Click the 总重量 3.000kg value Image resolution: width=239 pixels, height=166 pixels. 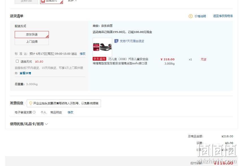click(x=32, y=84)
